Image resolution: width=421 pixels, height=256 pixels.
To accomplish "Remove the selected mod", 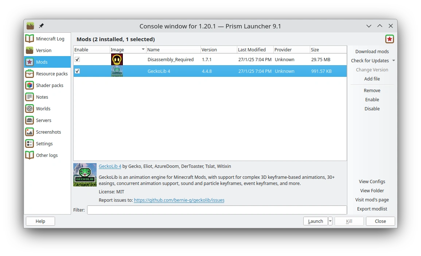I will [x=372, y=91].
